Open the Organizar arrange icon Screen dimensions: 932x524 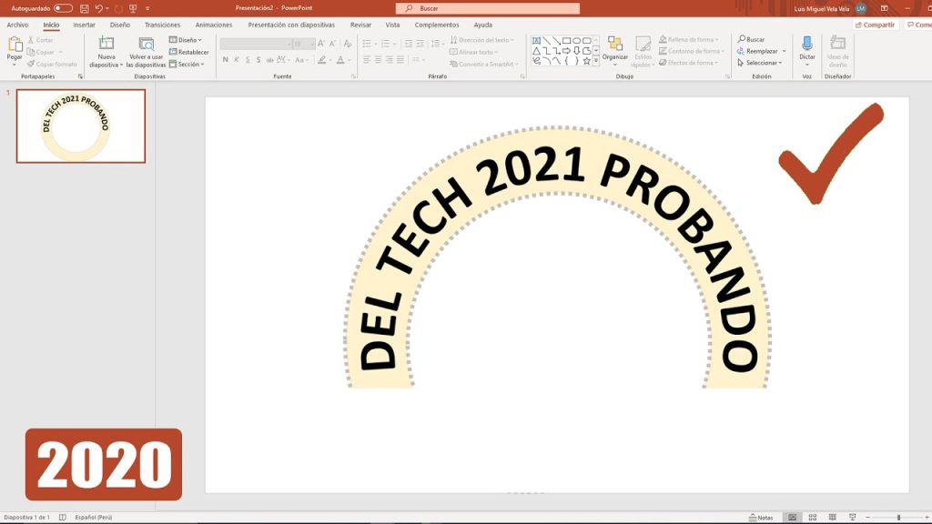click(615, 44)
